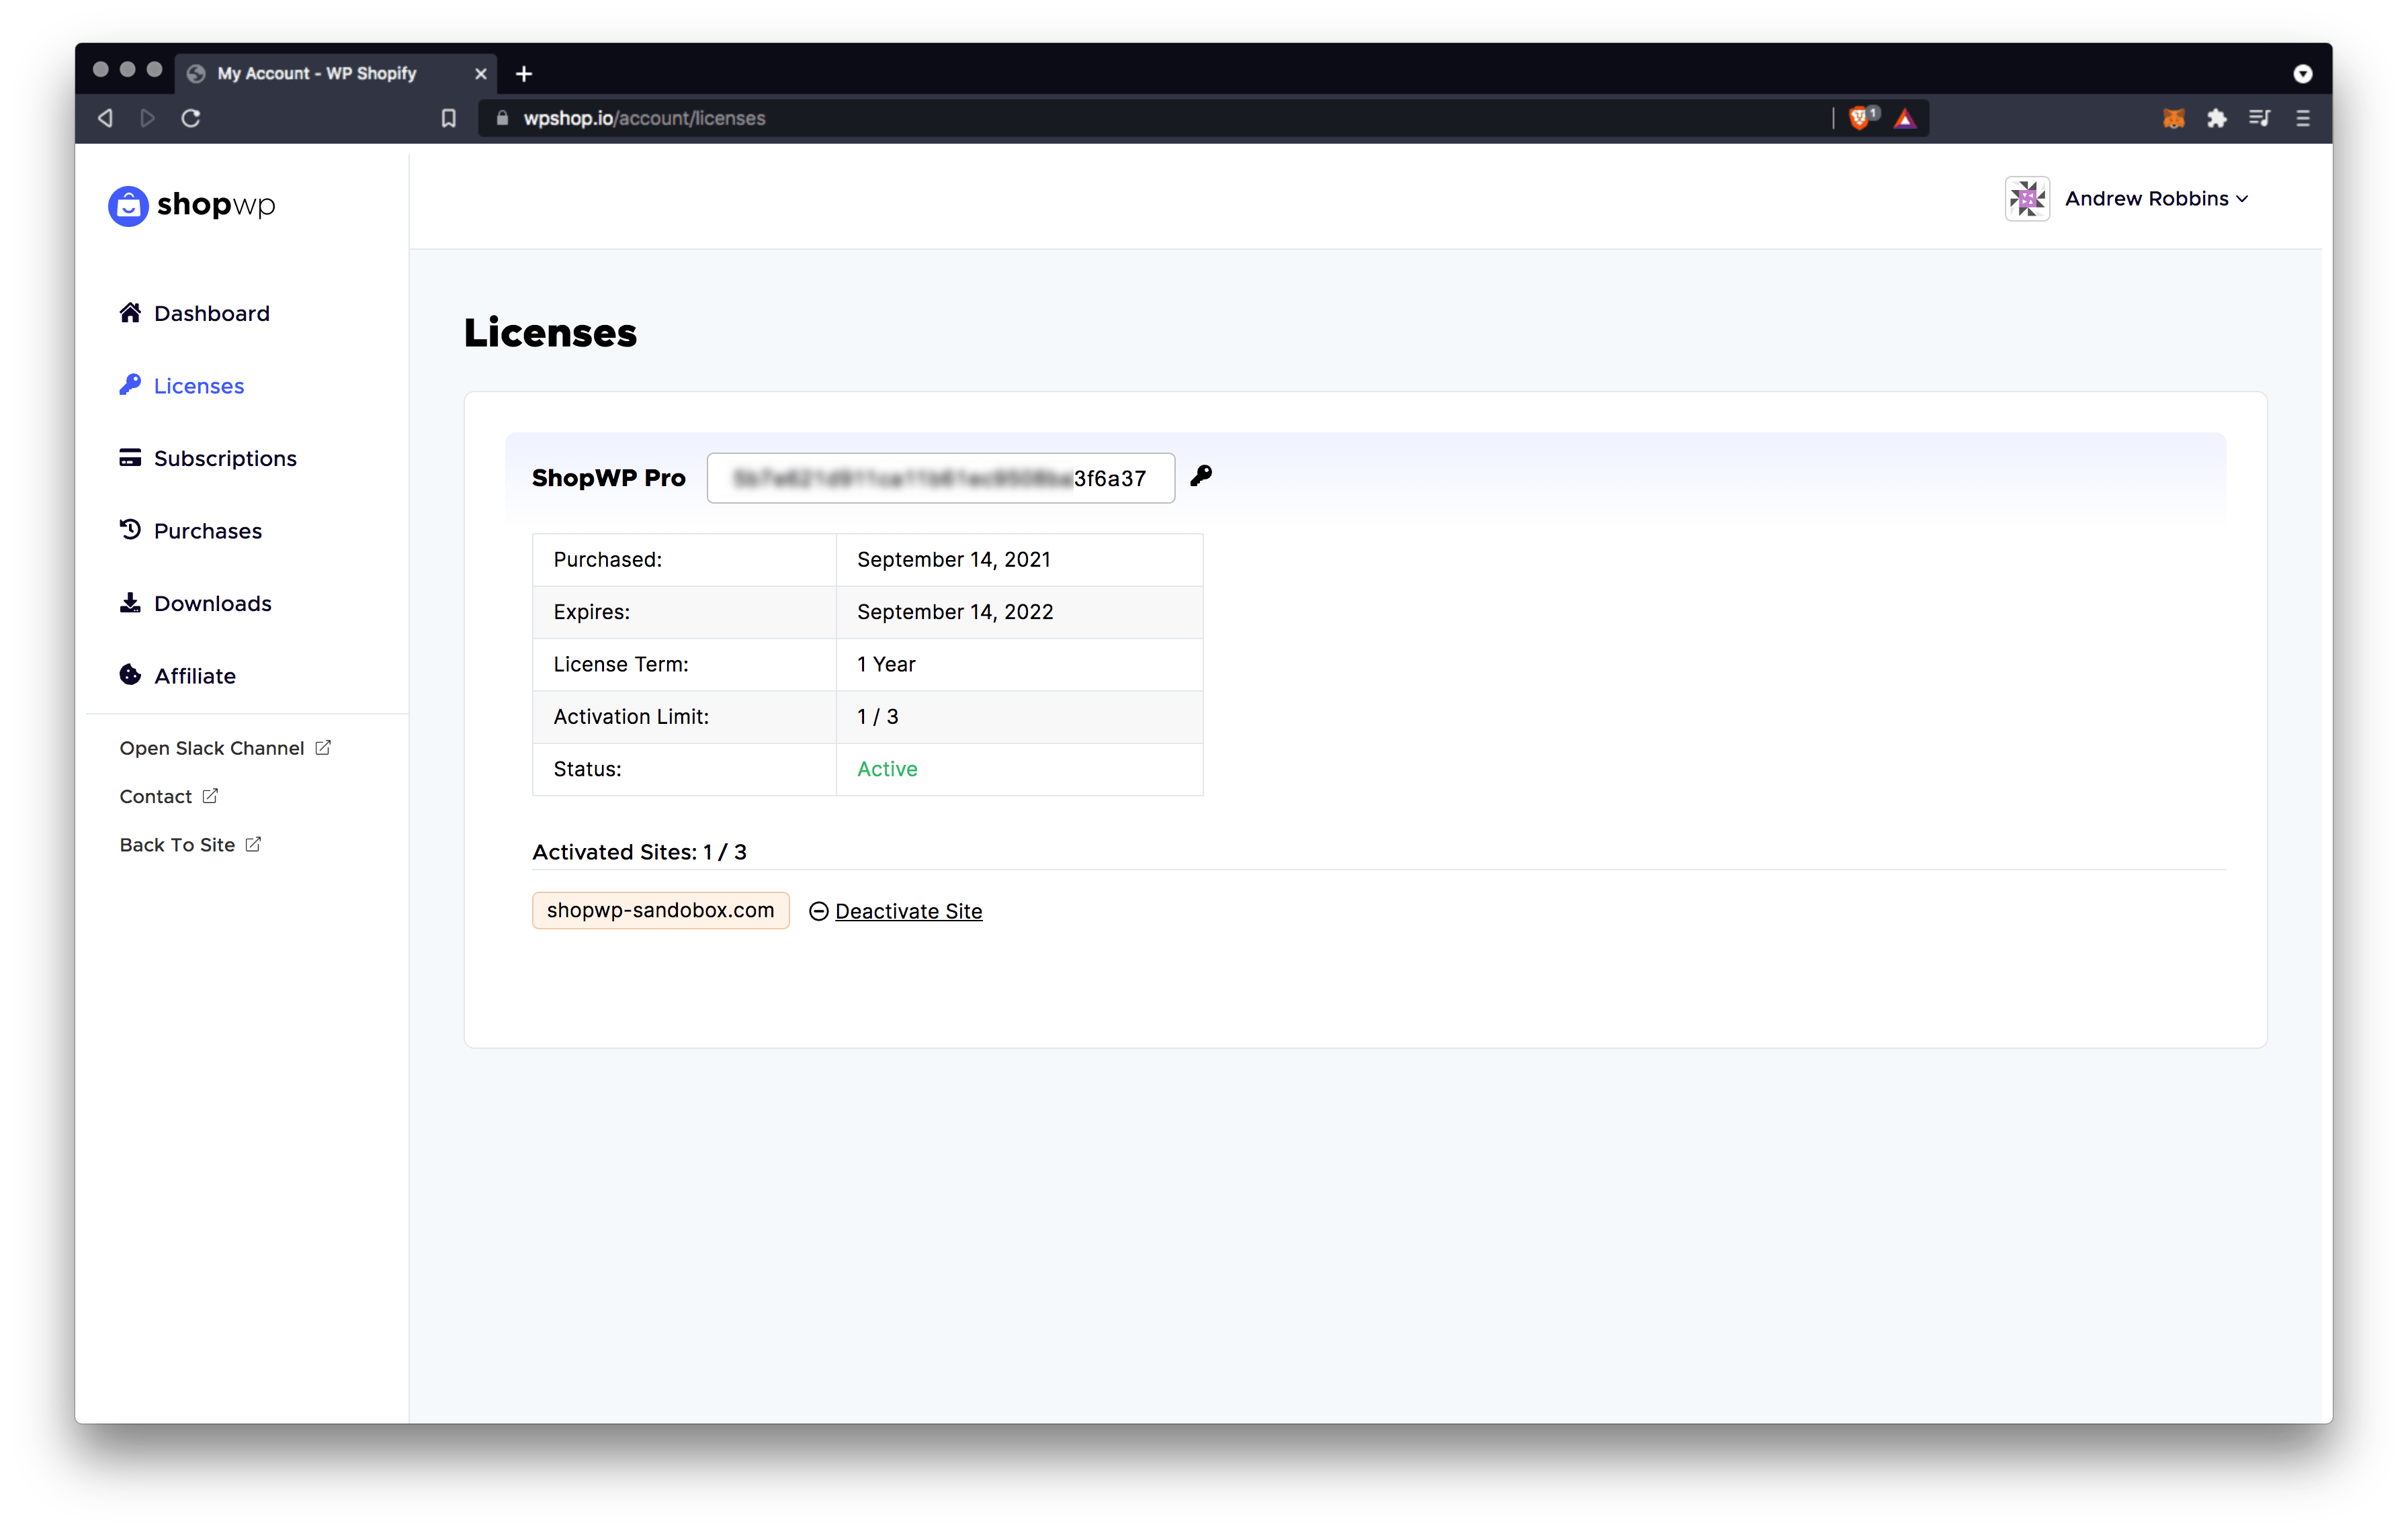Click the padlock icon in address bar
2408x1531 pixels.
pyautogui.click(x=502, y=118)
